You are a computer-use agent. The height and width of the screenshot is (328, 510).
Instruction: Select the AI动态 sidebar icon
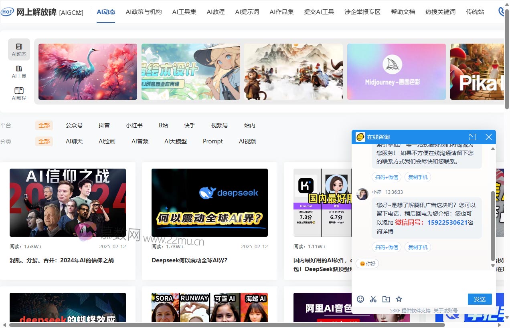coord(18,49)
